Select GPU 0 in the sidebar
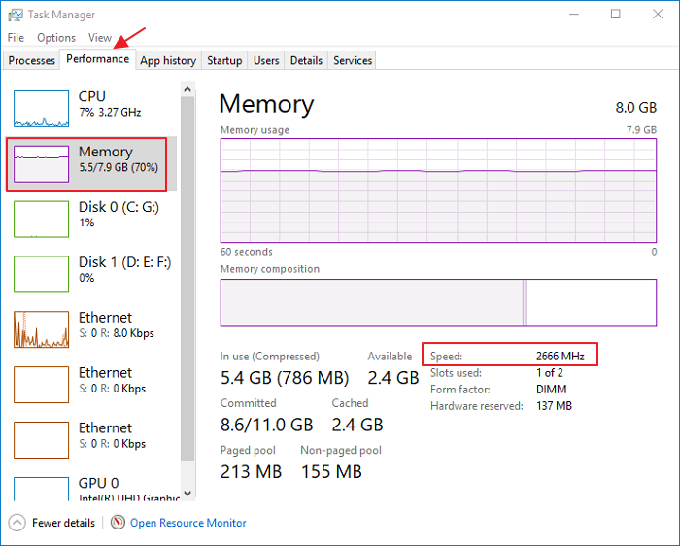 point(91,488)
